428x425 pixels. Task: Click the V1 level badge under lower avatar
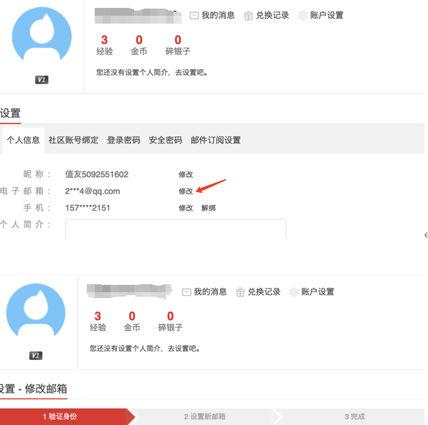pos(36,356)
